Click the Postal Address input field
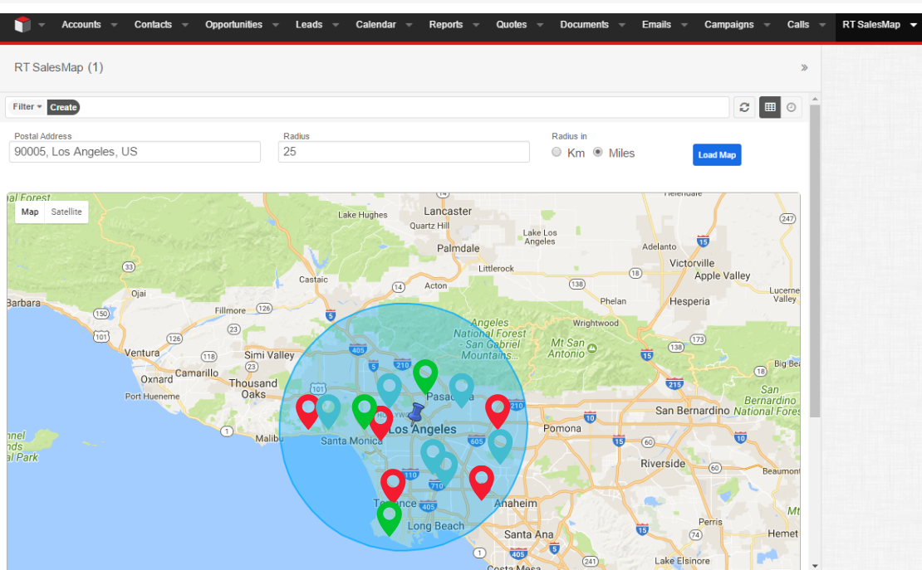922x570 pixels. 135,152
